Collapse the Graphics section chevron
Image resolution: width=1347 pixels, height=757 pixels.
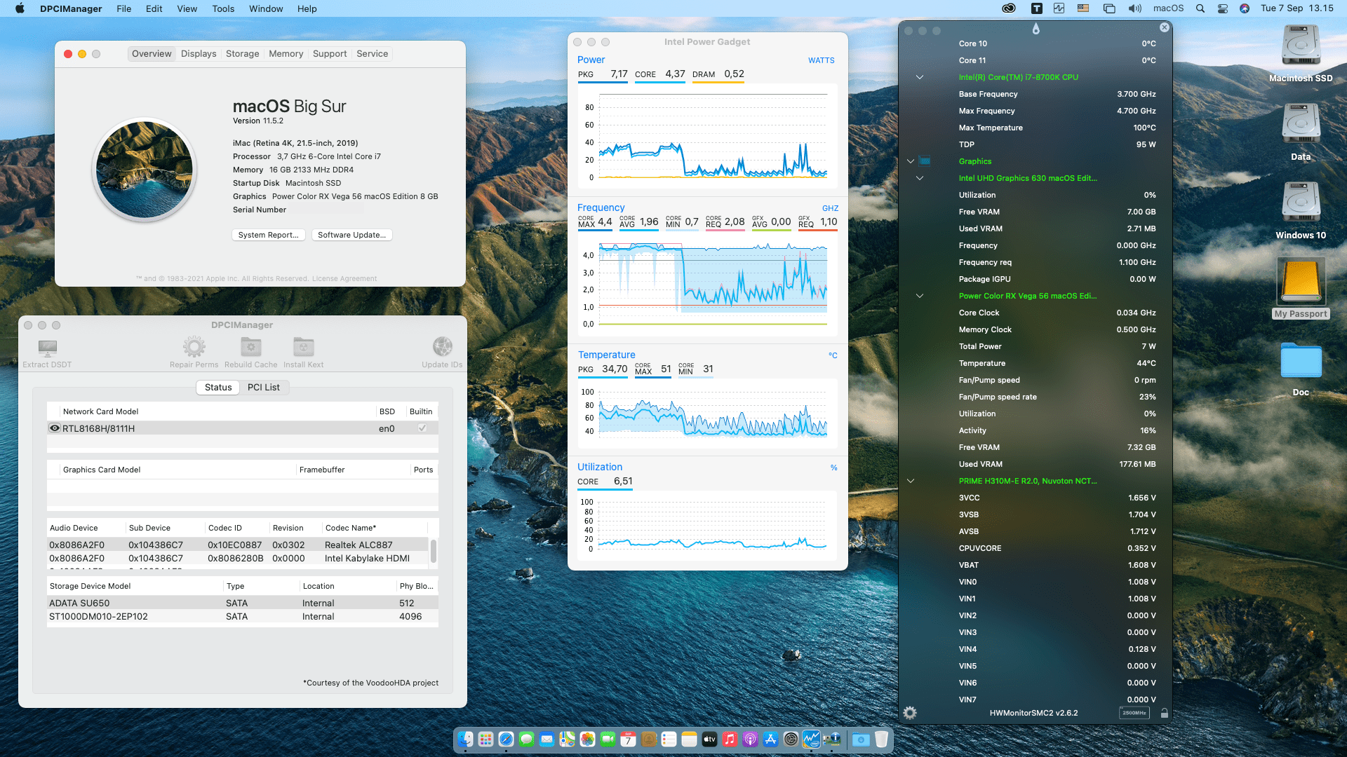911,161
